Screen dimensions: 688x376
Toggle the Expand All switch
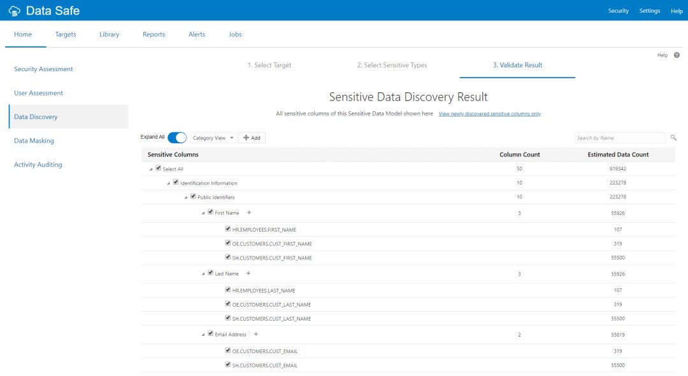[177, 137]
